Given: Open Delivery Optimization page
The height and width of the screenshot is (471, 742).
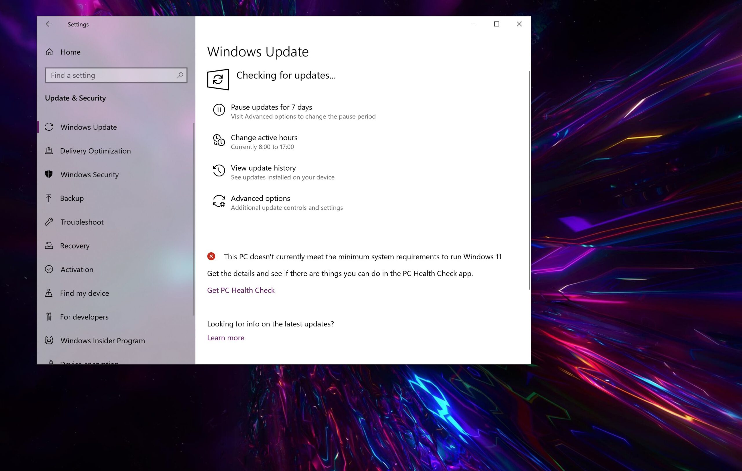Looking at the screenshot, I should pyautogui.click(x=116, y=151).
